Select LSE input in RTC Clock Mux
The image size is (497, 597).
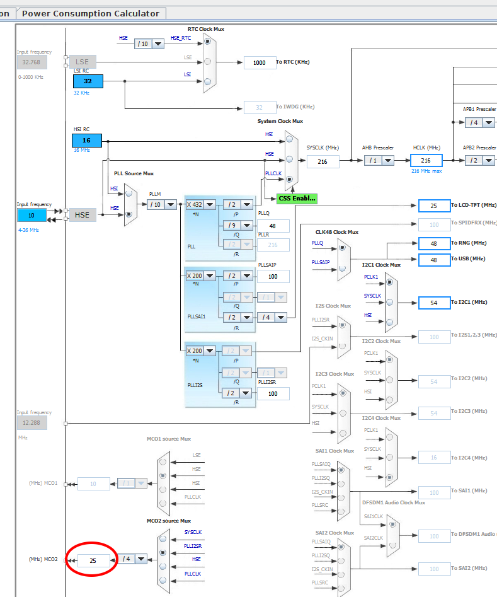(207, 61)
